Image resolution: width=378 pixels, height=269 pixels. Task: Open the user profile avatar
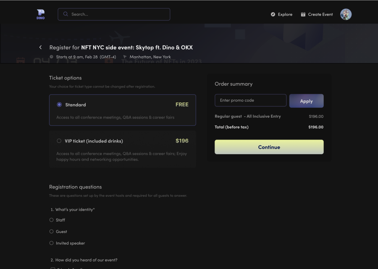coord(346,14)
